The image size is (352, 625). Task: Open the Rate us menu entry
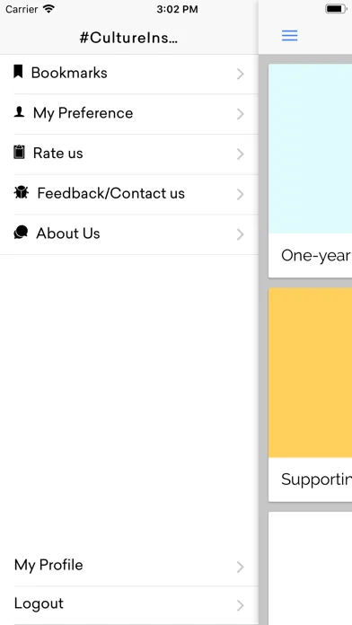(129, 154)
